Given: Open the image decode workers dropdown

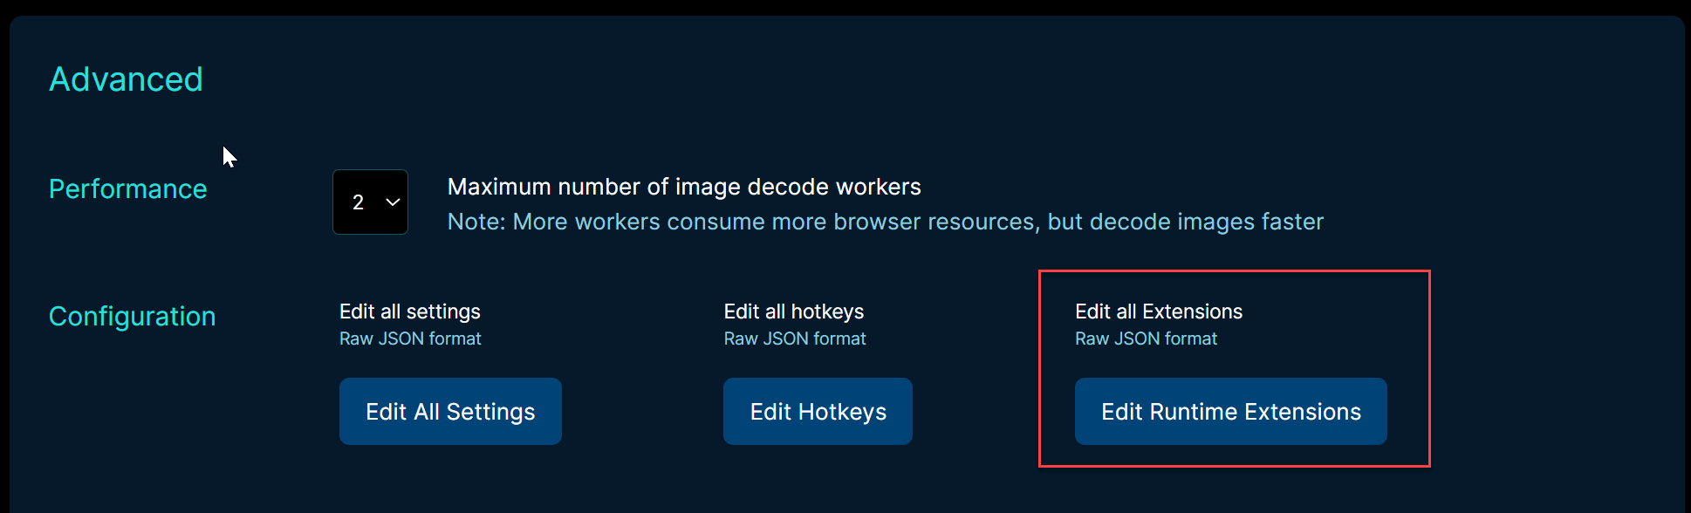Looking at the screenshot, I should [370, 202].
